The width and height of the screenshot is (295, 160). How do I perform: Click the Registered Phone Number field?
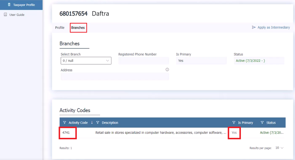(x=144, y=61)
